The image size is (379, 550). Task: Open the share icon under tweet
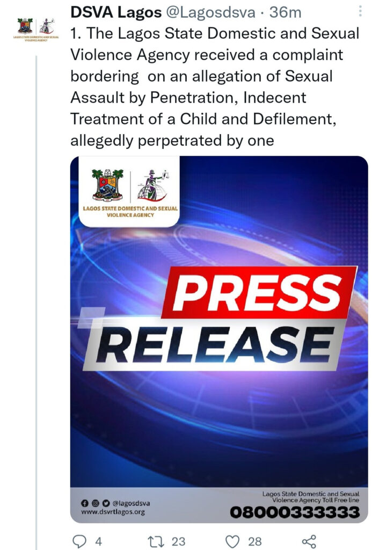tap(309, 541)
